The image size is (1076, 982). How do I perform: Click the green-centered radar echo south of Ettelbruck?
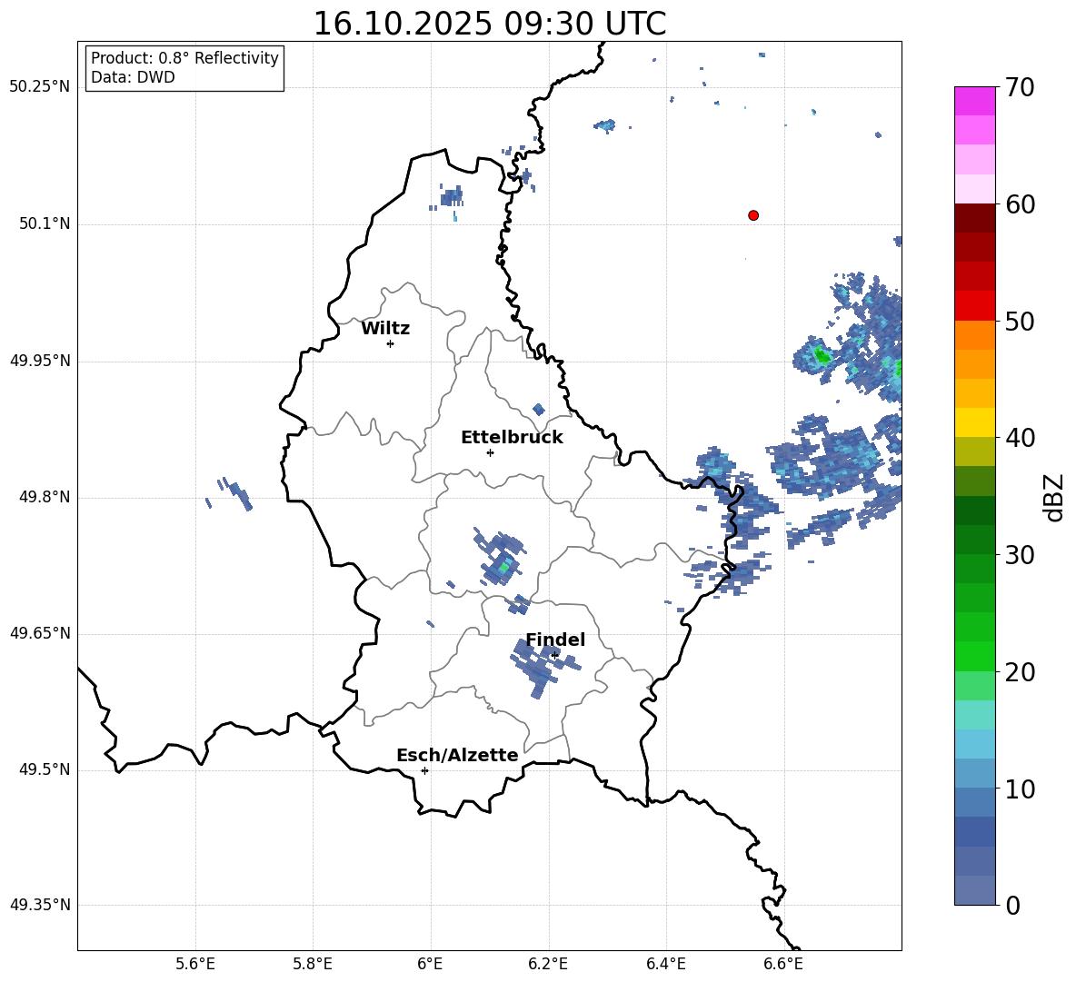(501, 558)
